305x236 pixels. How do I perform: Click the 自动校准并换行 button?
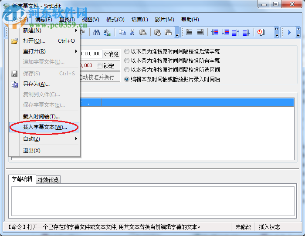[x=100, y=77]
